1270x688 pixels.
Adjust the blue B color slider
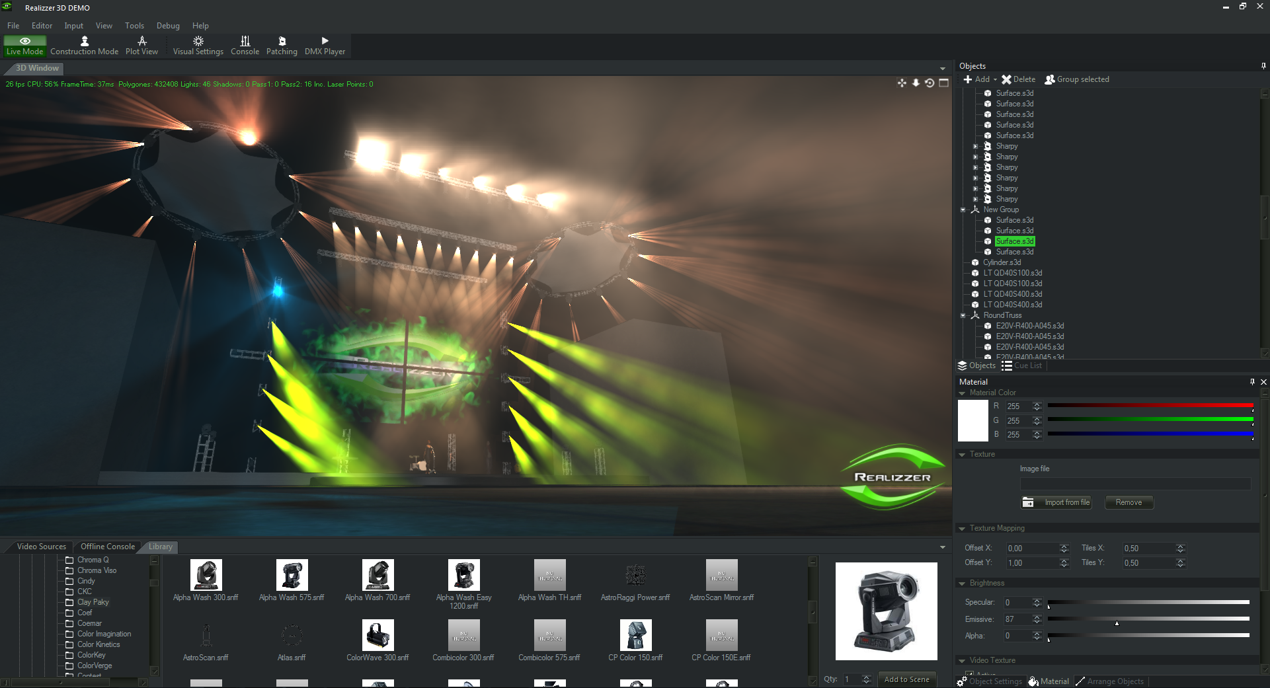tap(1150, 434)
